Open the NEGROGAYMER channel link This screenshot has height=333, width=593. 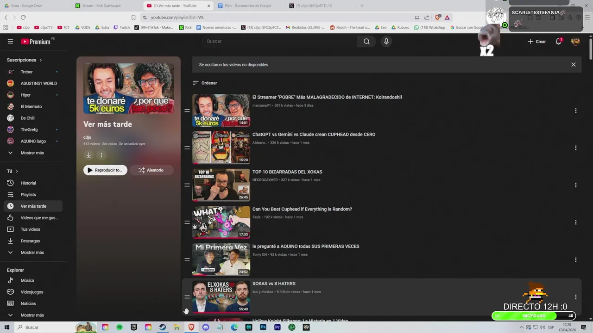(x=265, y=180)
